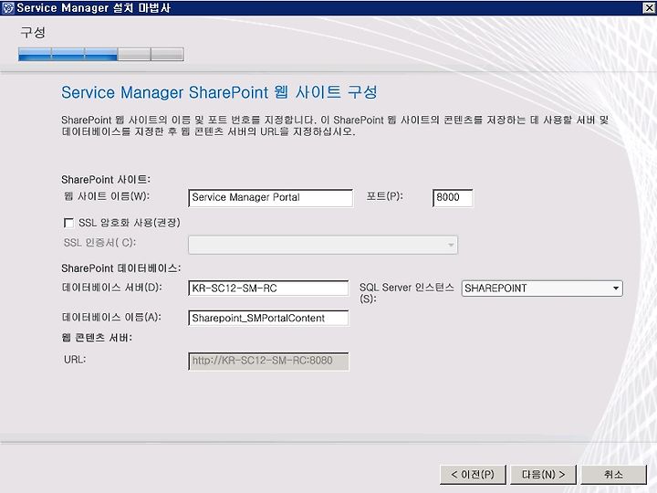Click the 'SSL 암호화 사용(권장)' label text
657x493 pixels.
(x=130, y=223)
